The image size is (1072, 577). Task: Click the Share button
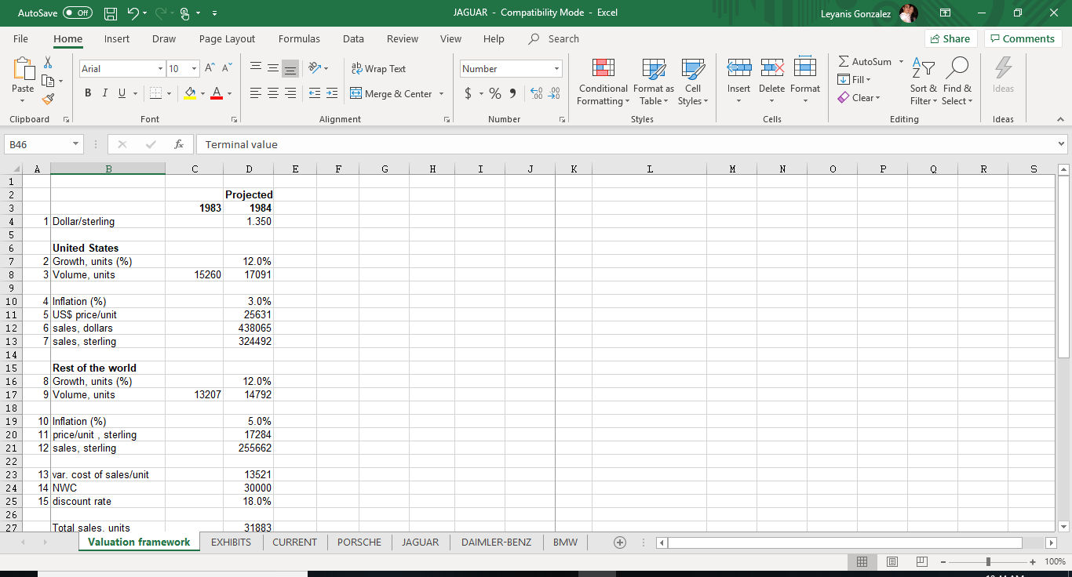(x=950, y=38)
